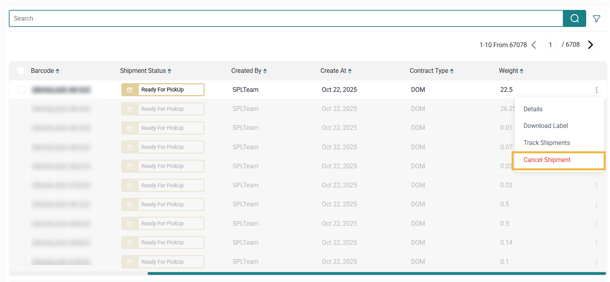This screenshot has width=610, height=282.
Task: Check the box for the 22.5 weight row
Action: click(22, 90)
